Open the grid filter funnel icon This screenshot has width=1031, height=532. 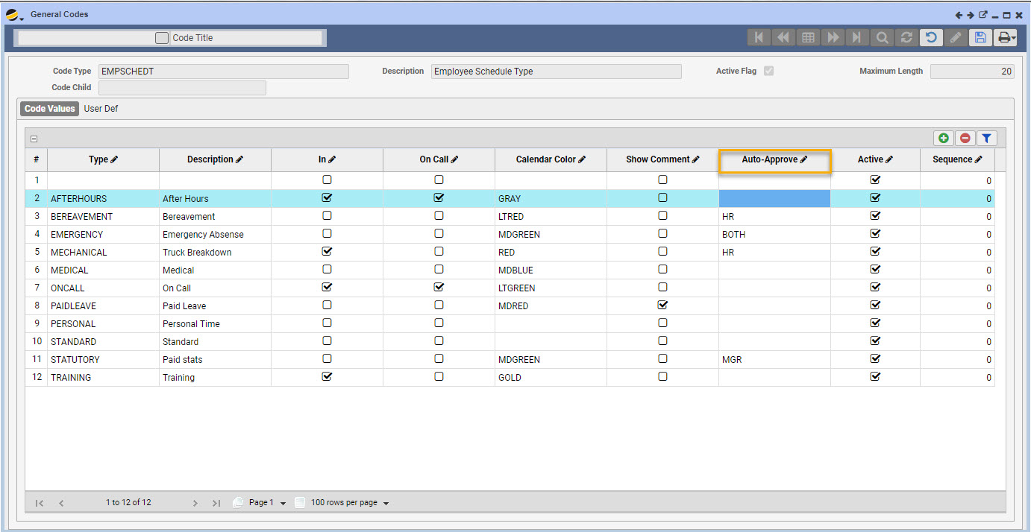click(986, 138)
